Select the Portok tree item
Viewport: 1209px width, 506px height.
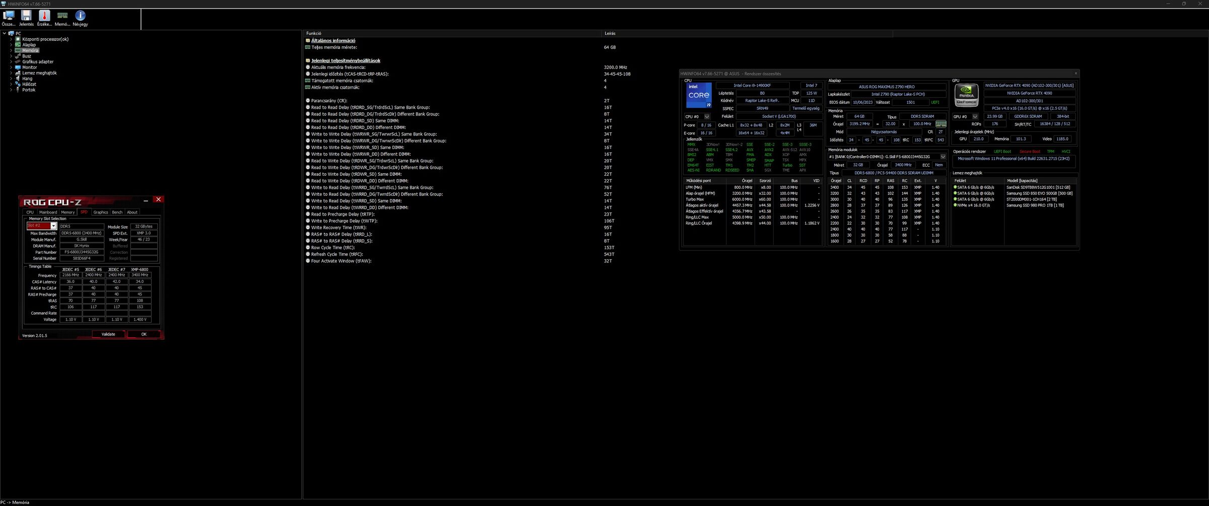29,90
